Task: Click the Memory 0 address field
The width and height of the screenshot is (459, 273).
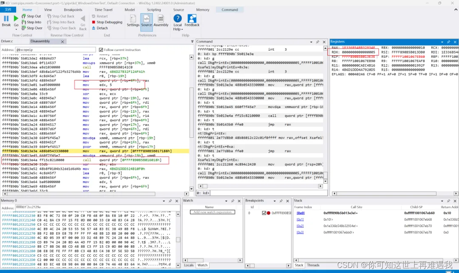Action: [x=97, y=207]
